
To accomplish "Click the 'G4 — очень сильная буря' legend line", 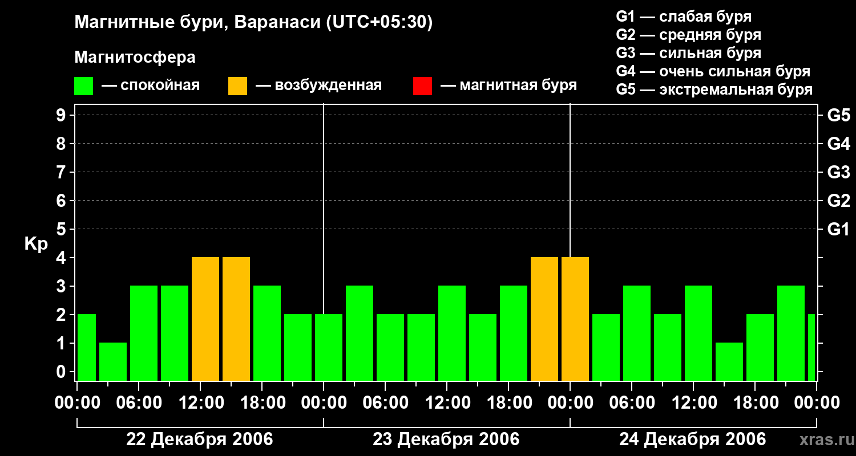I will 713,71.
